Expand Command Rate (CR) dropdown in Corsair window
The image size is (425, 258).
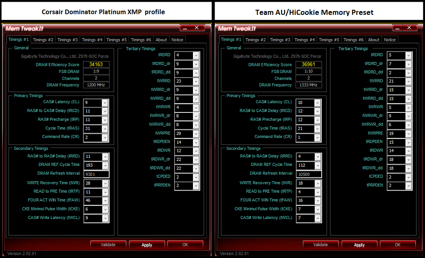point(105,137)
